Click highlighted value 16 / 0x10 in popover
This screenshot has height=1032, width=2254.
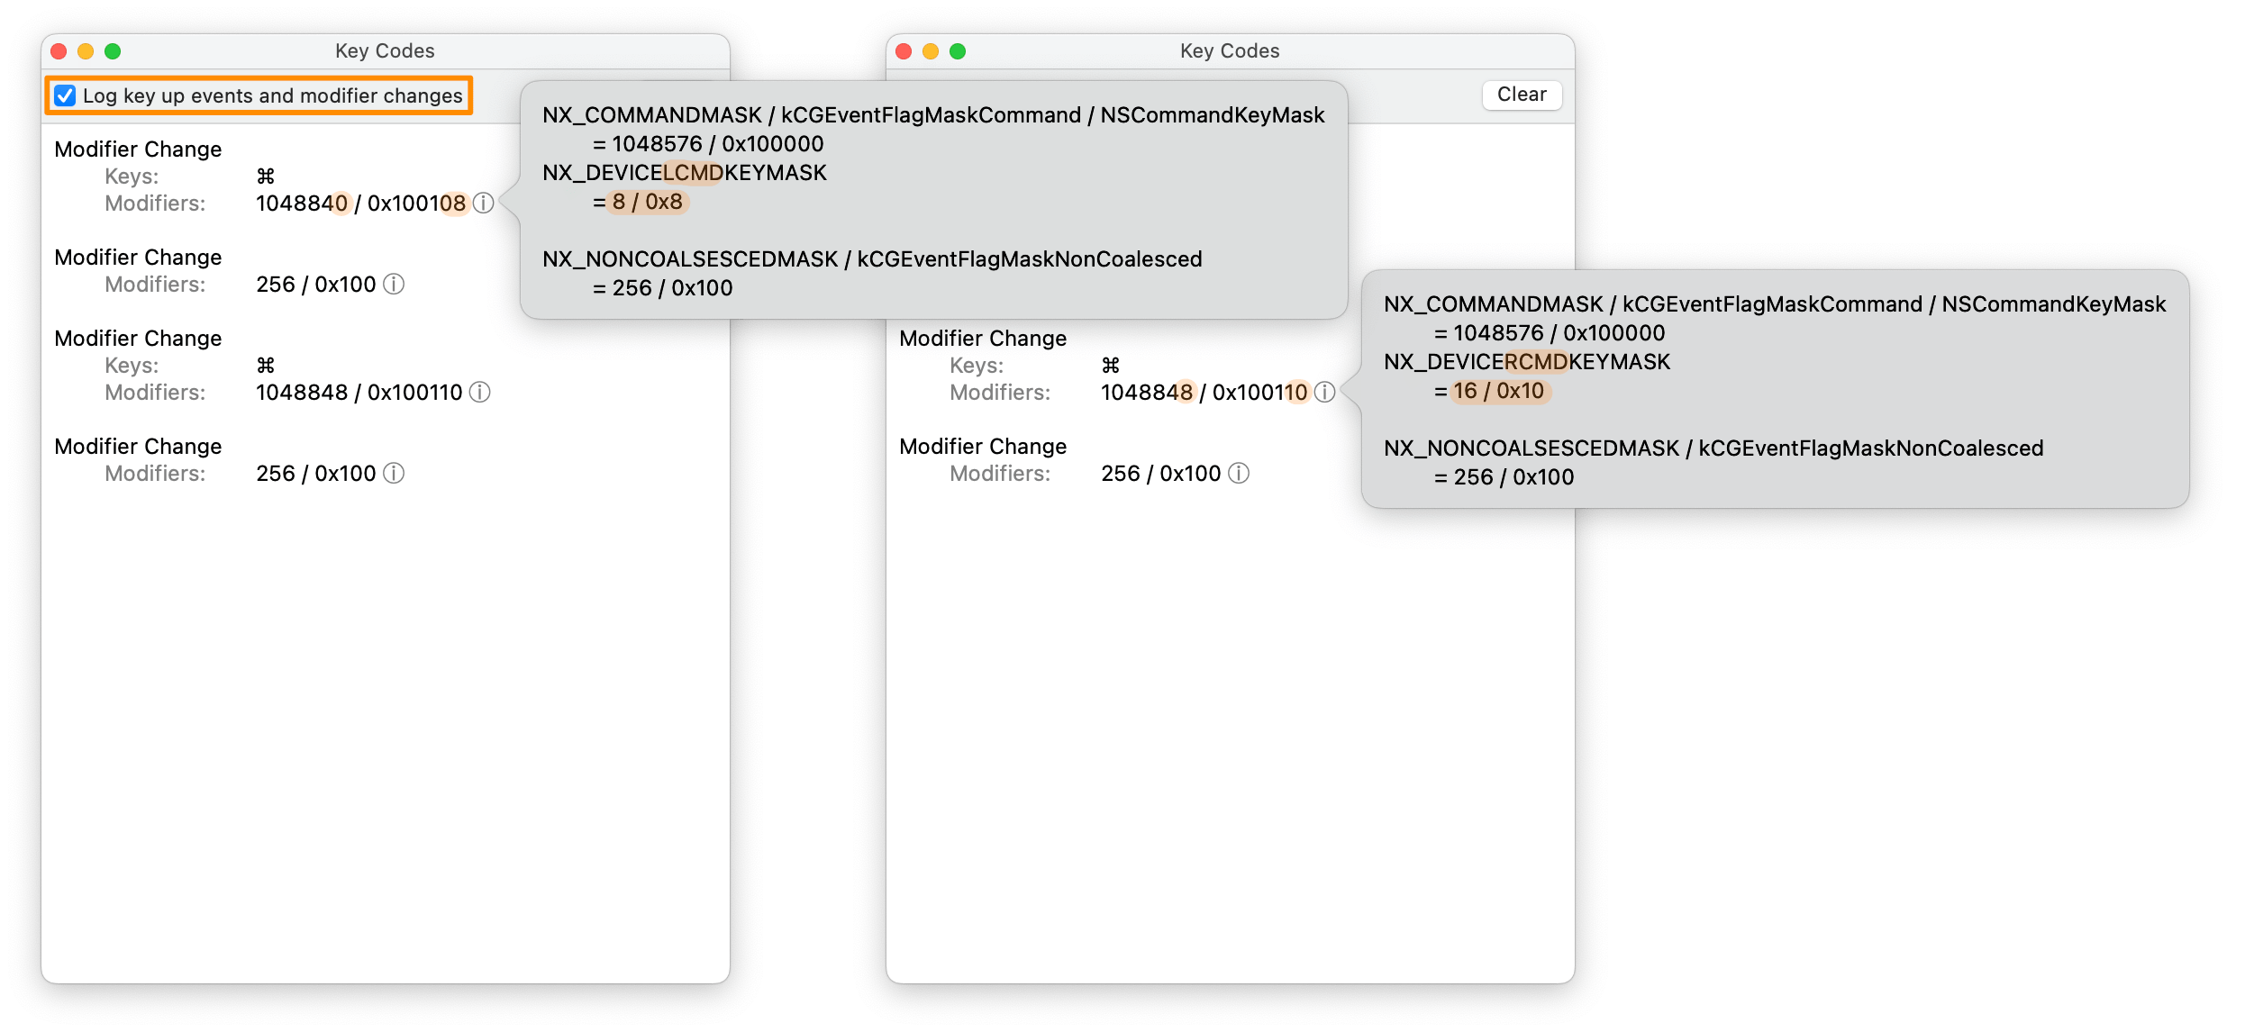pos(1500,392)
